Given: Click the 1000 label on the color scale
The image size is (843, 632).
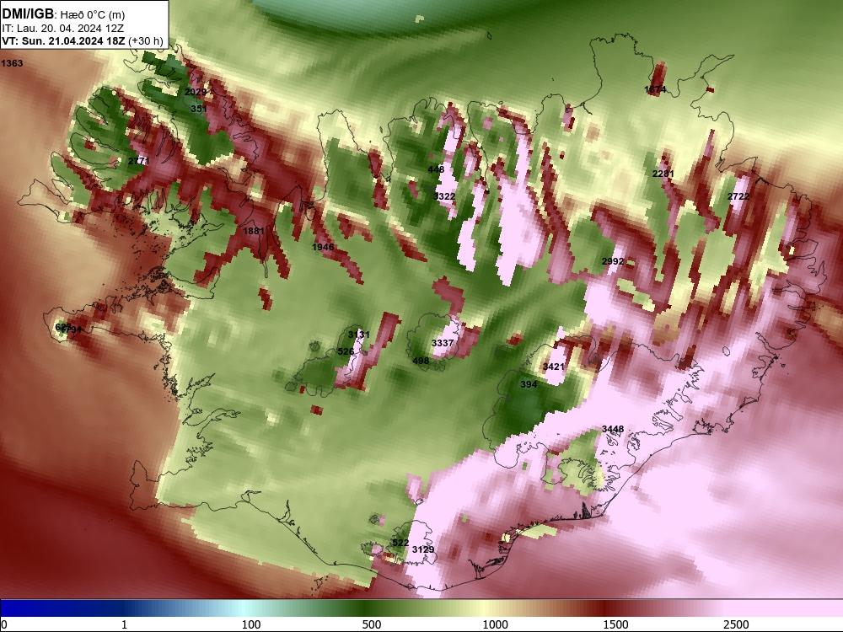Looking at the screenshot, I should click(495, 624).
